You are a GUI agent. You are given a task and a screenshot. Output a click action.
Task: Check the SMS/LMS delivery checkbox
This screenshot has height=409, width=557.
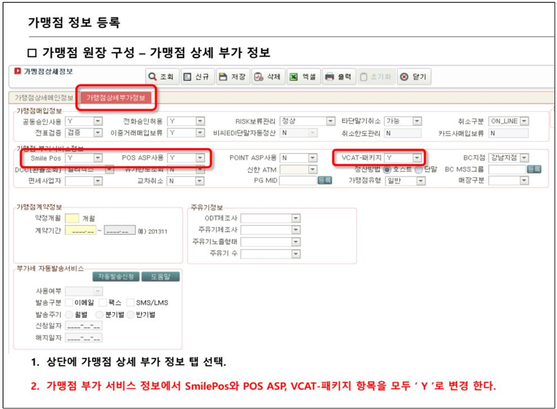[x=131, y=302]
